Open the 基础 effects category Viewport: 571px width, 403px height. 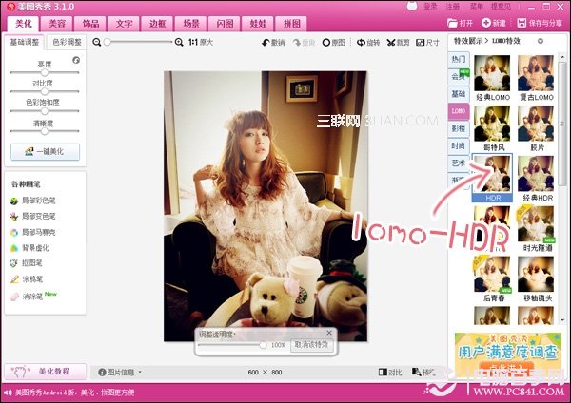[x=459, y=93]
